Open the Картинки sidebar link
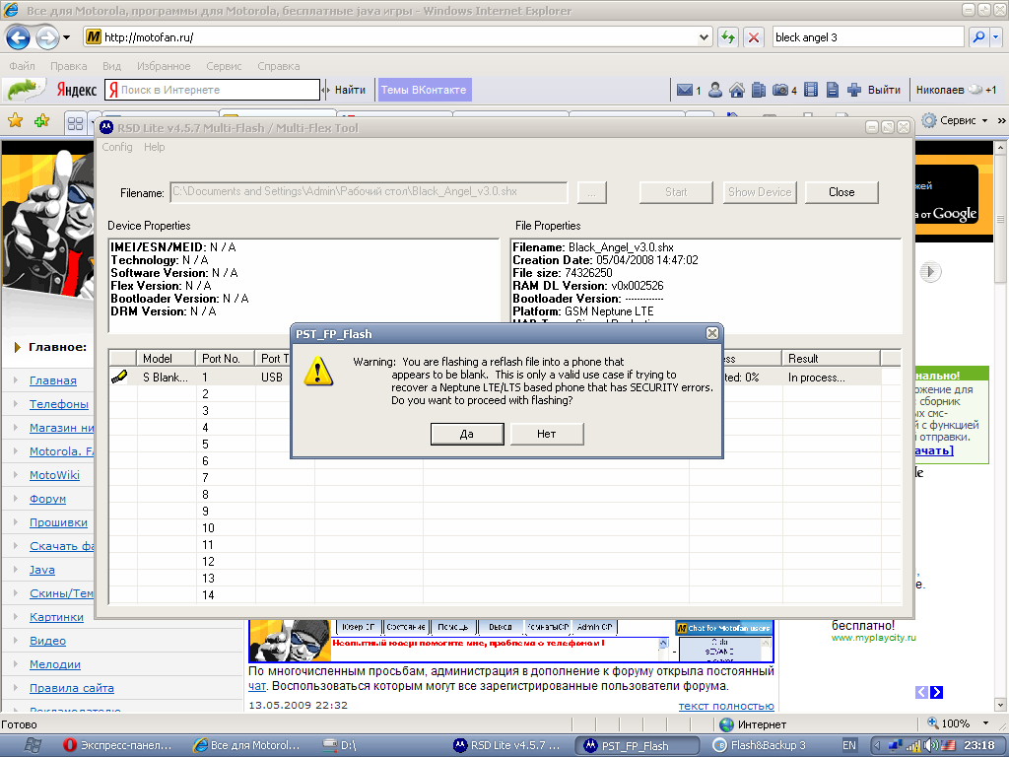1009x757 pixels. click(56, 617)
